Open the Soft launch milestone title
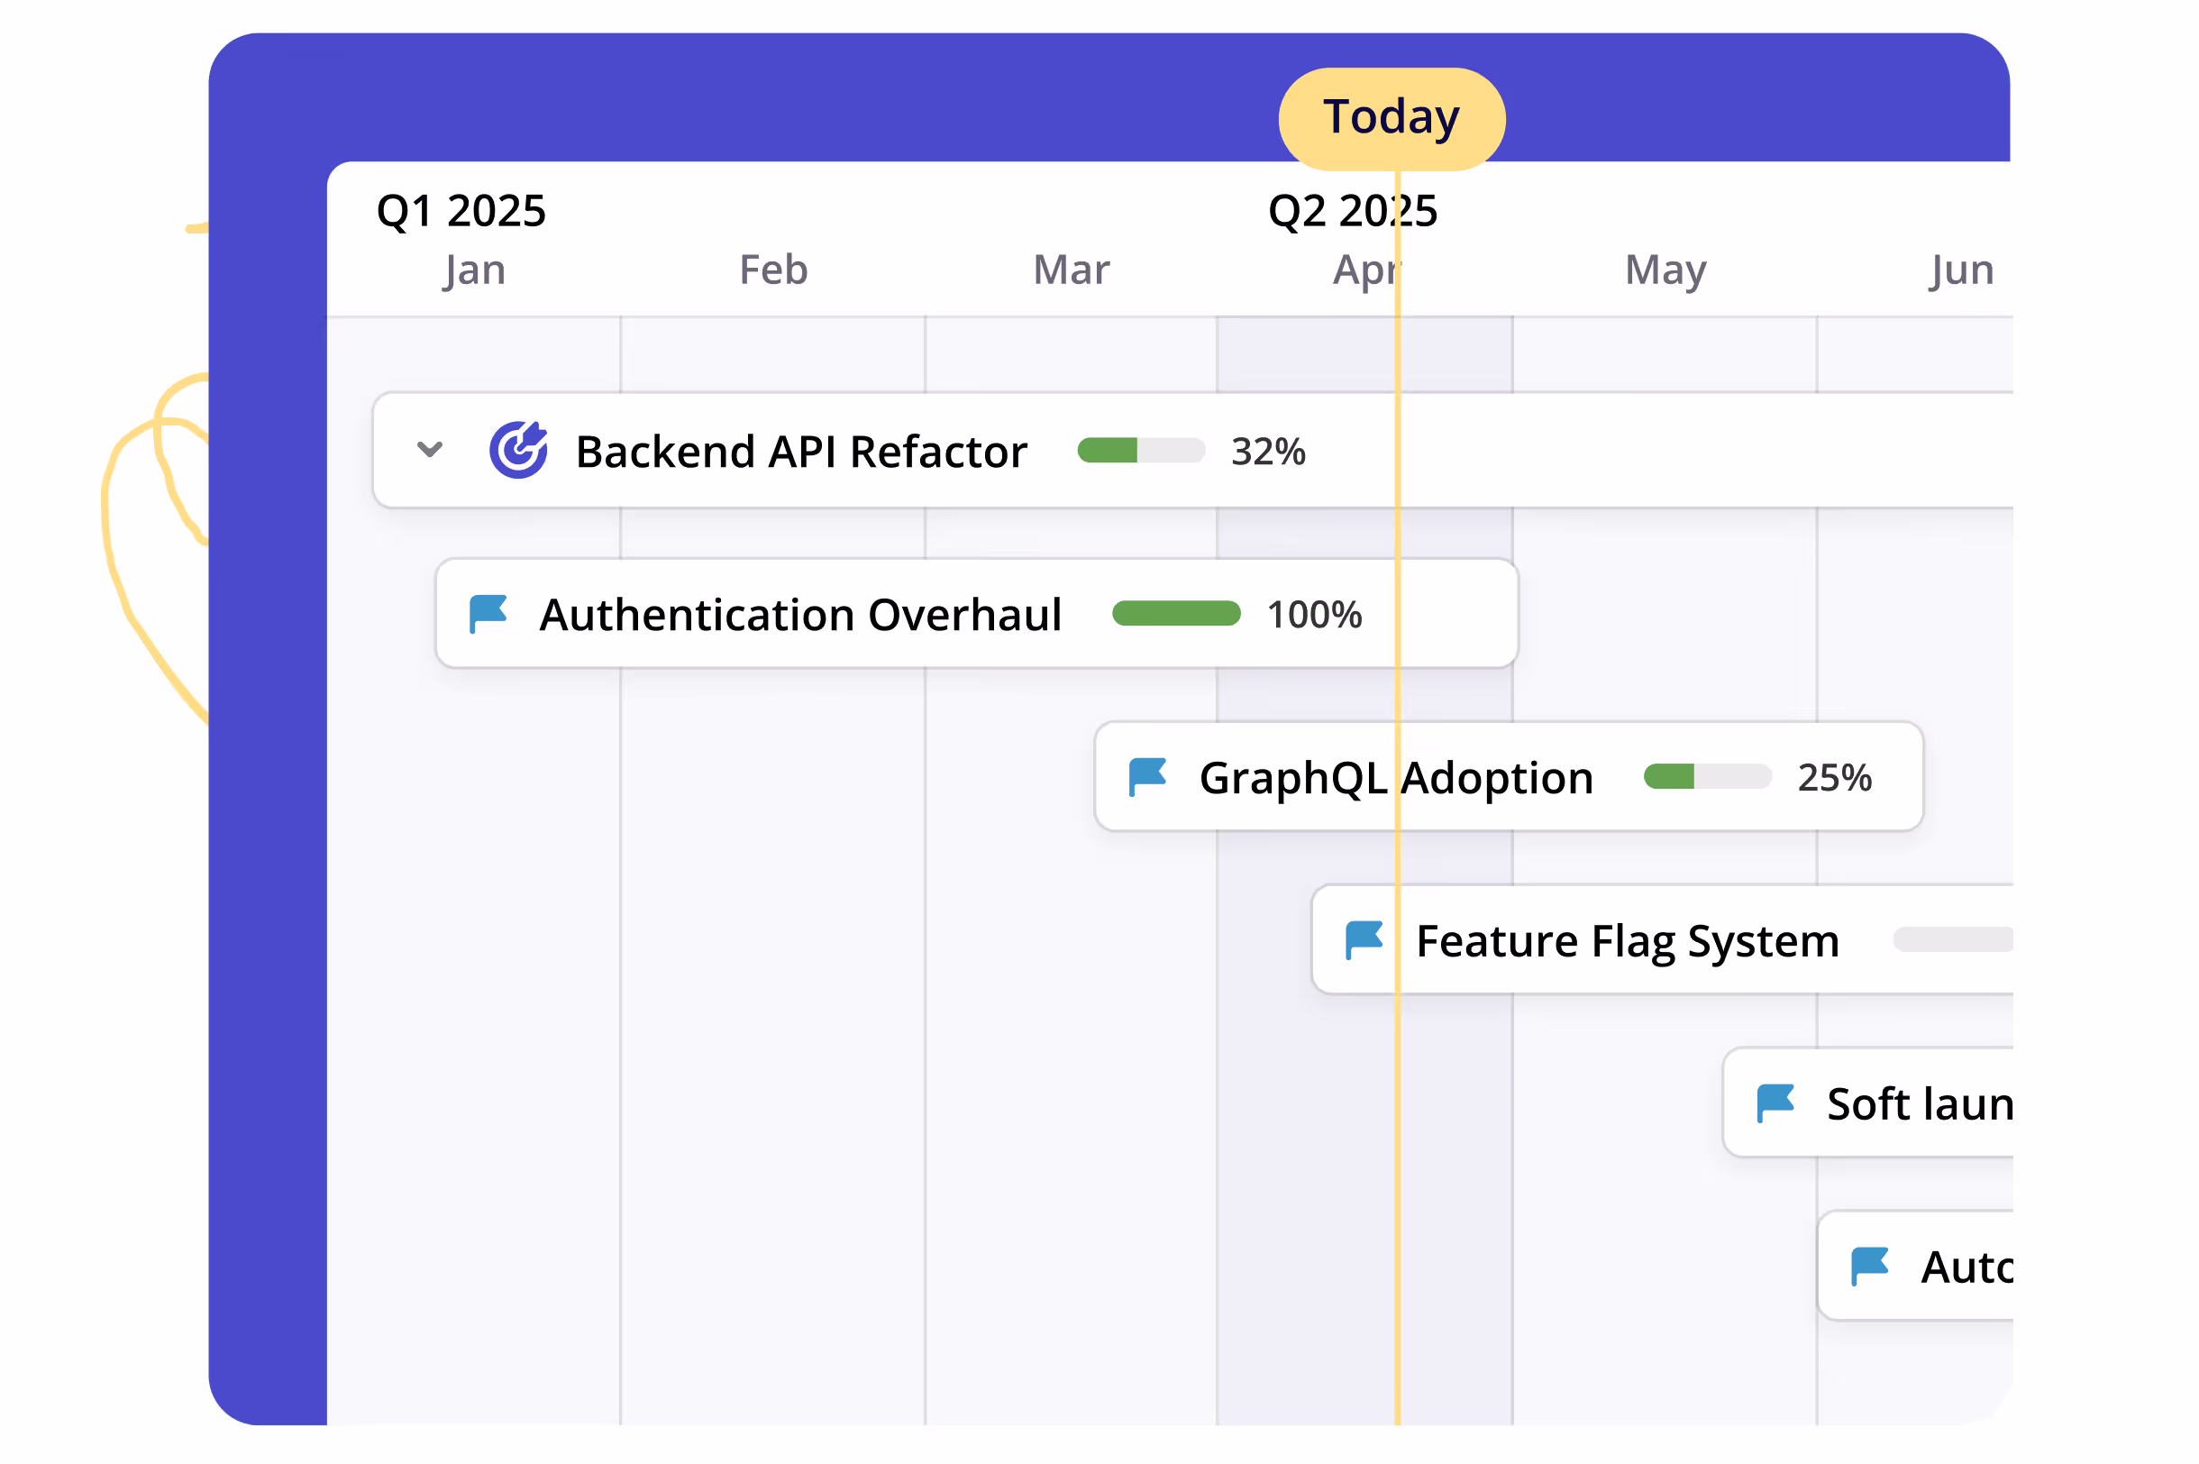The image size is (2199, 1464). point(1920,1104)
